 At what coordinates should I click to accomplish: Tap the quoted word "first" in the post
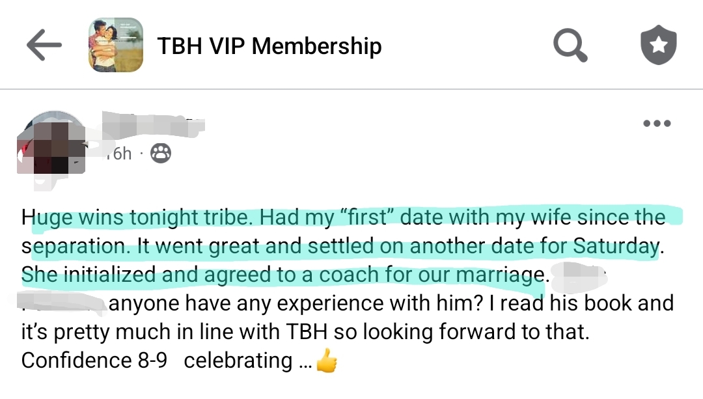click(366, 217)
